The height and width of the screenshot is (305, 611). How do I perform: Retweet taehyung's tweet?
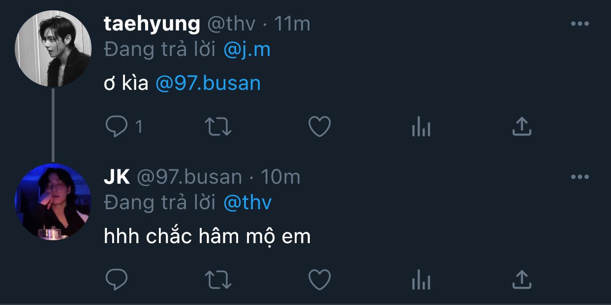[218, 127]
